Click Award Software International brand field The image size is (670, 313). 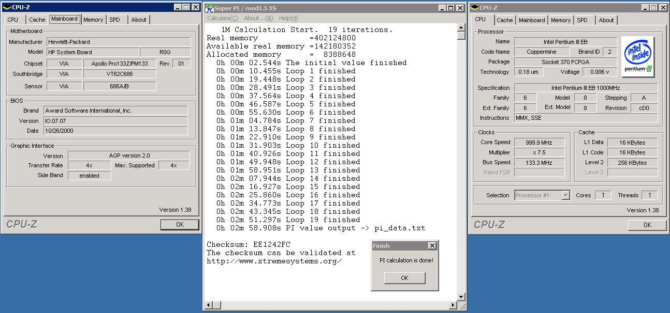(115, 111)
